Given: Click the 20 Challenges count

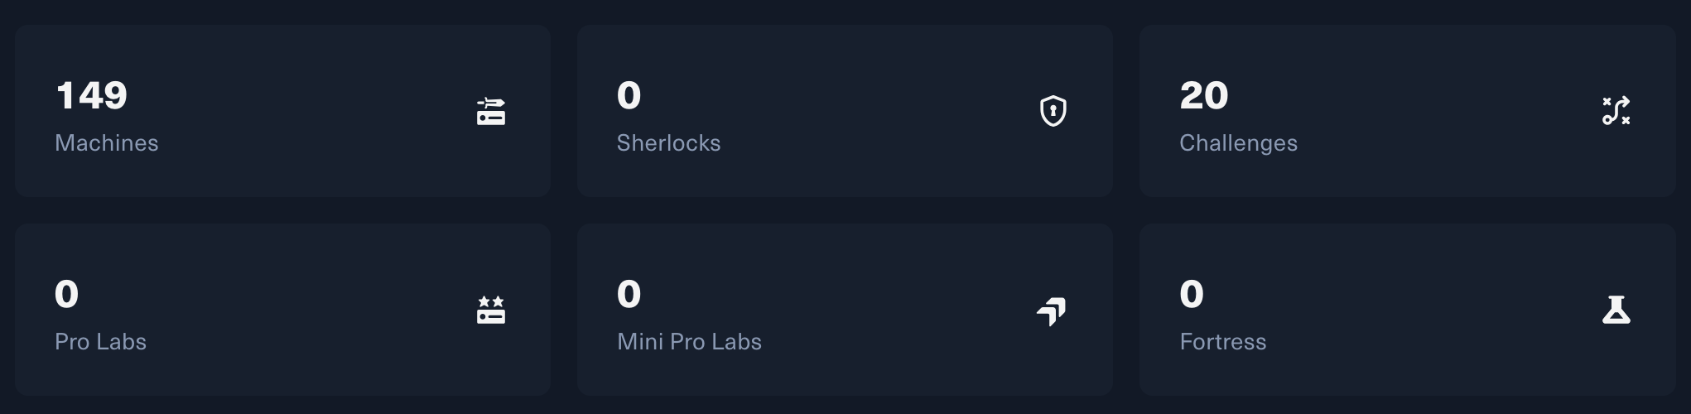Looking at the screenshot, I should 1204,96.
